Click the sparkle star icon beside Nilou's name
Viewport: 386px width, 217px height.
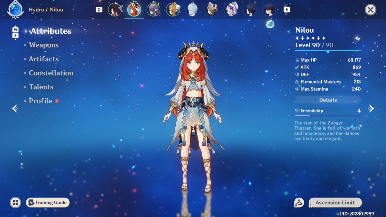[x=357, y=38]
